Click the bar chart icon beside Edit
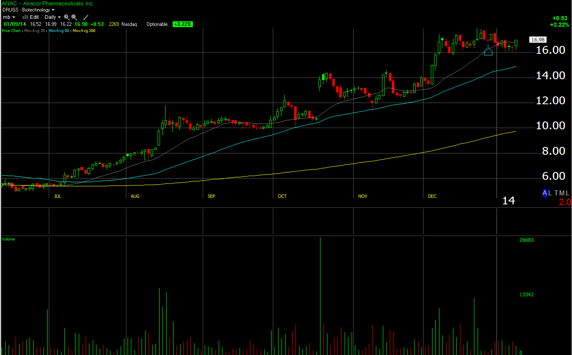The image size is (572, 355). (x=25, y=17)
